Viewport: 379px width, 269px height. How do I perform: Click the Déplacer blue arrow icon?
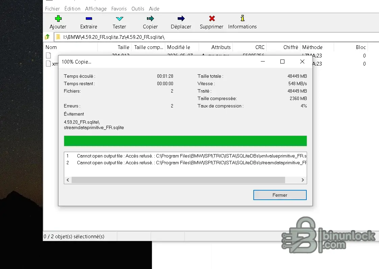[181, 19]
